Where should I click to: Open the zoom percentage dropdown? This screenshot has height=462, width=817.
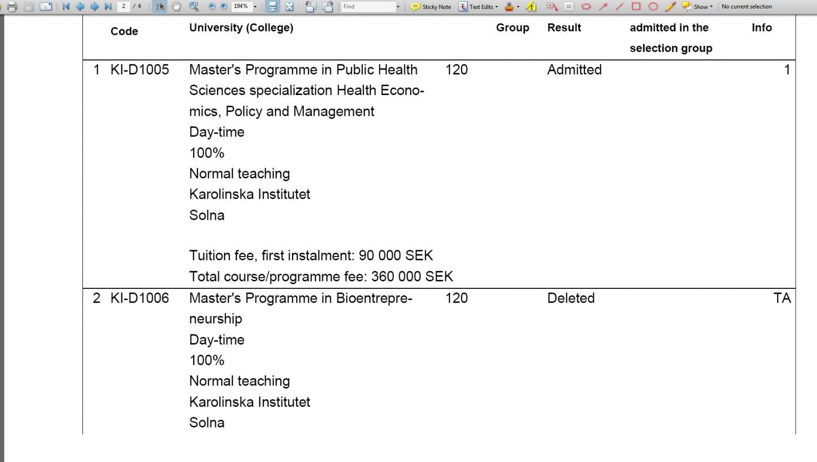coord(255,7)
